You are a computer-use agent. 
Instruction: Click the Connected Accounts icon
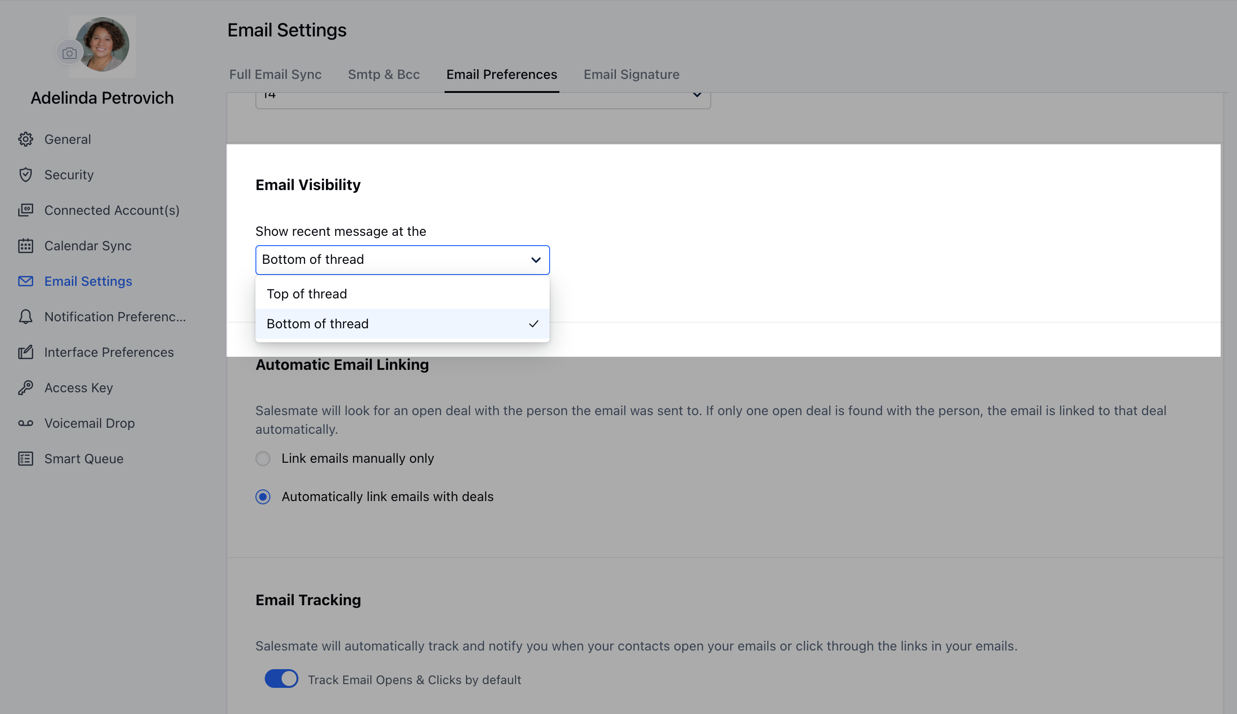(x=26, y=210)
